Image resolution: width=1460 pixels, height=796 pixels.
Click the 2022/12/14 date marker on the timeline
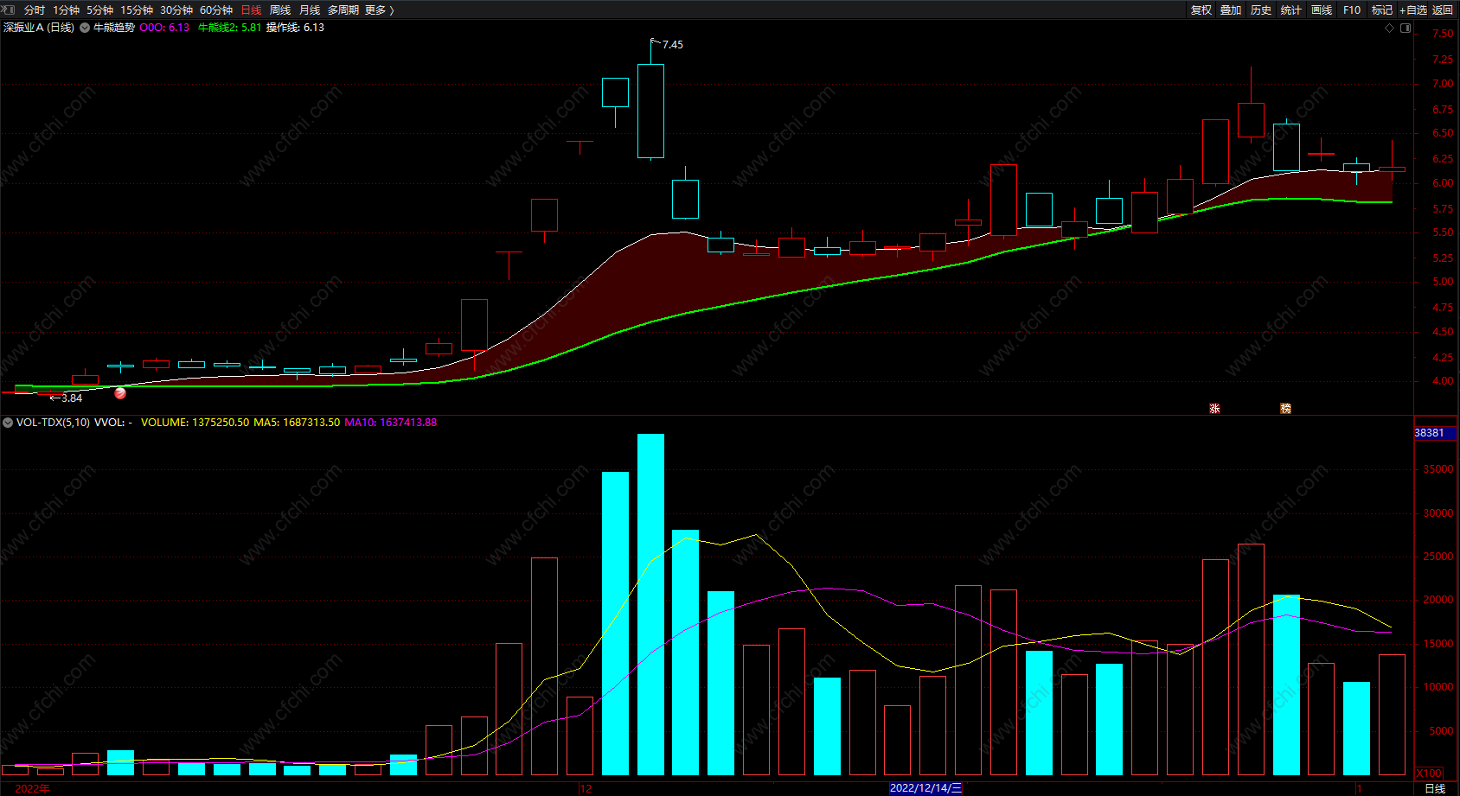(x=925, y=788)
